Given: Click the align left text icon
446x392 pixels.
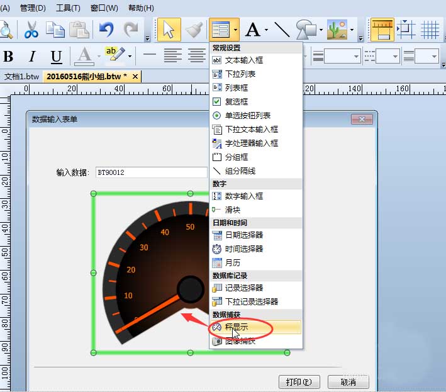Looking at the screenshot, I should pyautogui.click(x=173, y=55).
